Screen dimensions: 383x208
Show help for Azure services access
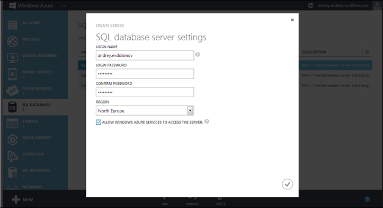click(x=207, y=122)
